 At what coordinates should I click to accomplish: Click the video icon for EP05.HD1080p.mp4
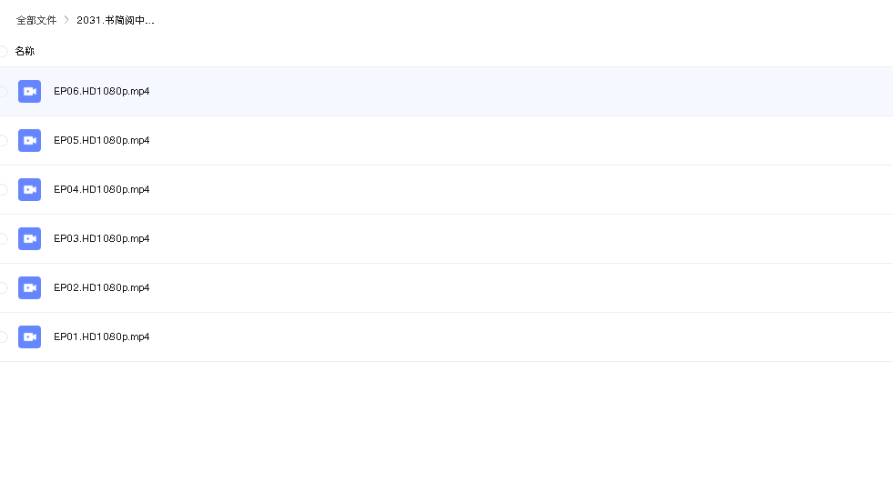29,140
